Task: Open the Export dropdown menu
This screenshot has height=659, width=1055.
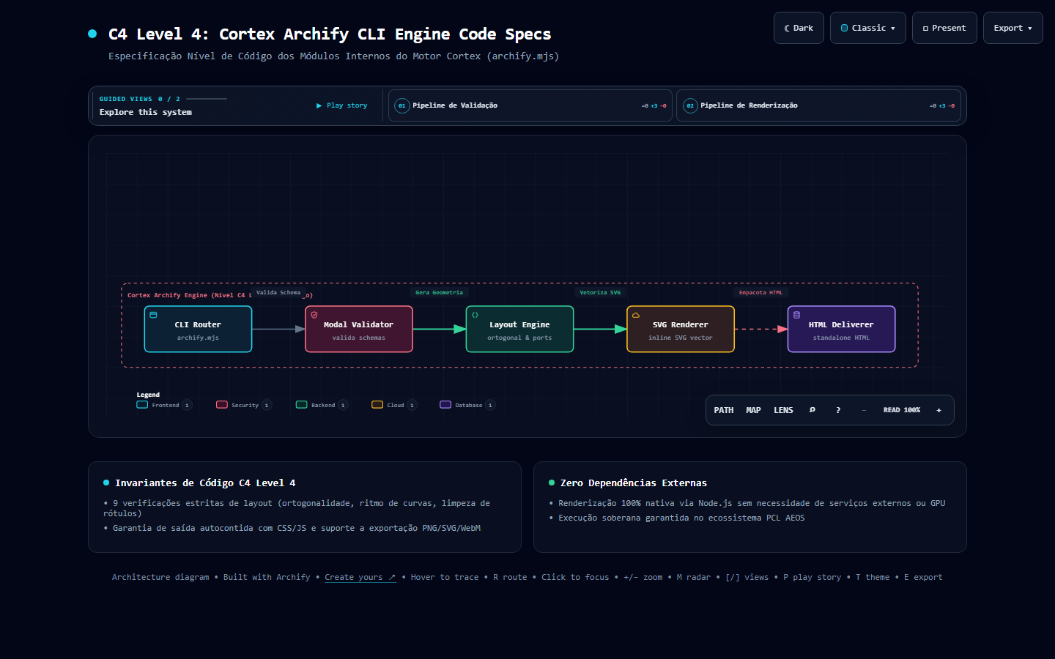Action: point(1013,28)
